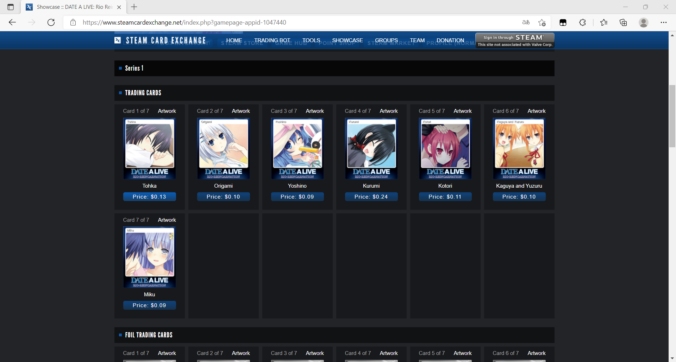The height and width of the screenshot is (362, 676).
Task: Open the TRADING BOT menu
Action: point(272,40)
